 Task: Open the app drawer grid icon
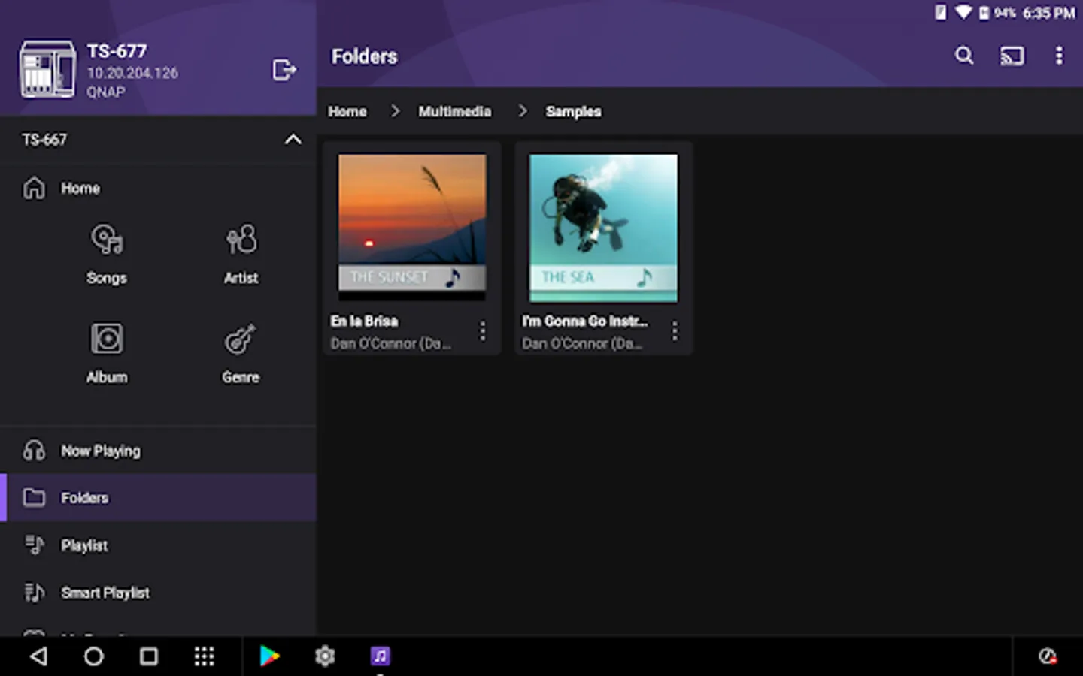coord(204,656)
